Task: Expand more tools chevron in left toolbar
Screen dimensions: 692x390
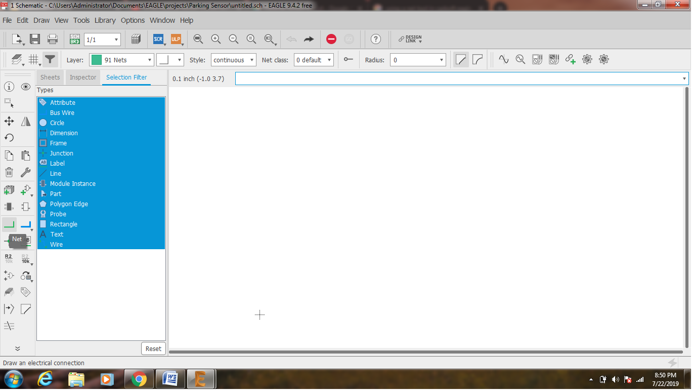Action: click(x=17, y=348)
